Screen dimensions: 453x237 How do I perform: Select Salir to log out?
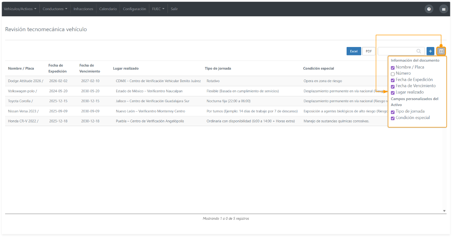[x=174, y=9]
